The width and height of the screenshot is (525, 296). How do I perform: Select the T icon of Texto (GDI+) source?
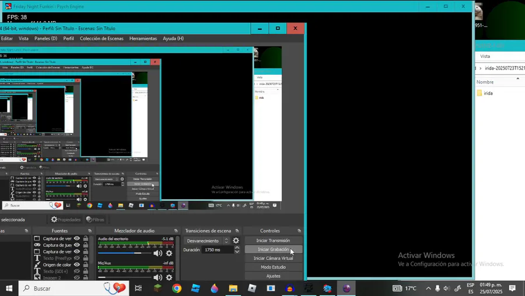coord(37,271)
